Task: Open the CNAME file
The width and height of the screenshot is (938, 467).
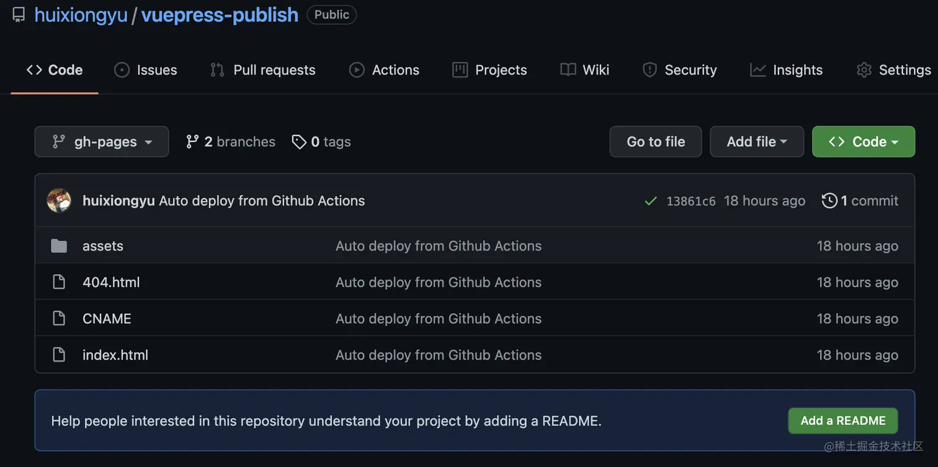Action: click(107, 319)
